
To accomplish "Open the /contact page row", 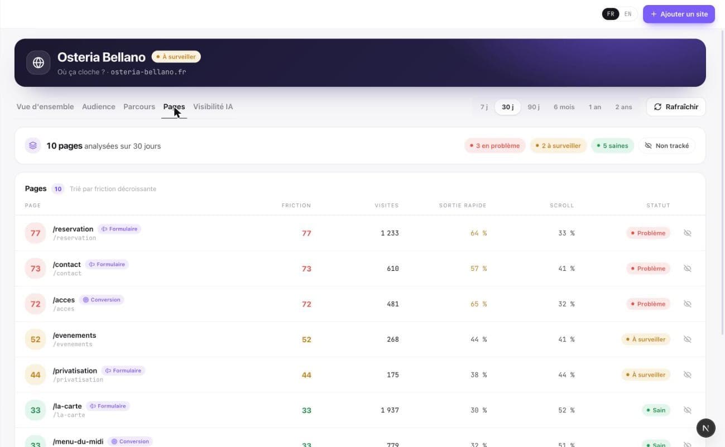I will point(360,269).
